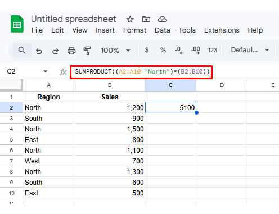Select East cell in row 5
This screenshot has height=214, width=279.
tap(48, 139)
